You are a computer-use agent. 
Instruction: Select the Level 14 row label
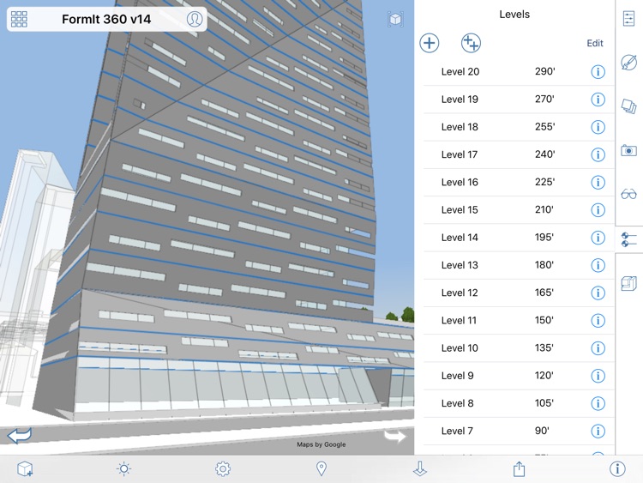click(460, 237)
